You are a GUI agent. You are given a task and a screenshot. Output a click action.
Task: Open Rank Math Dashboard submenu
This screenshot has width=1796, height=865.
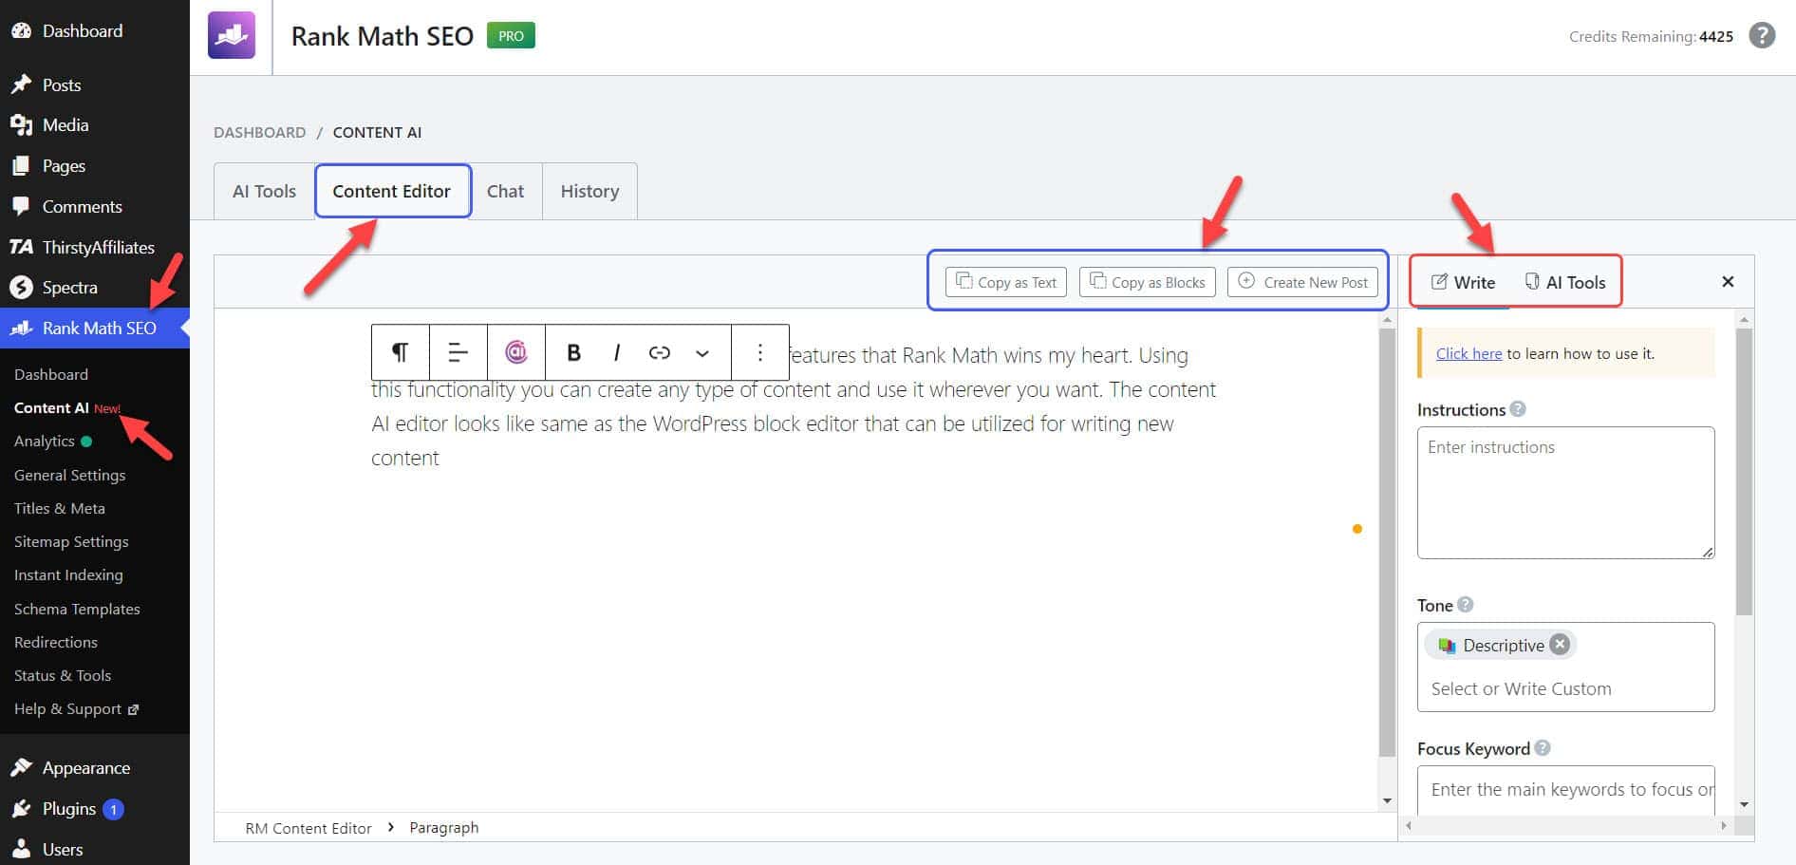click(51, 374)
